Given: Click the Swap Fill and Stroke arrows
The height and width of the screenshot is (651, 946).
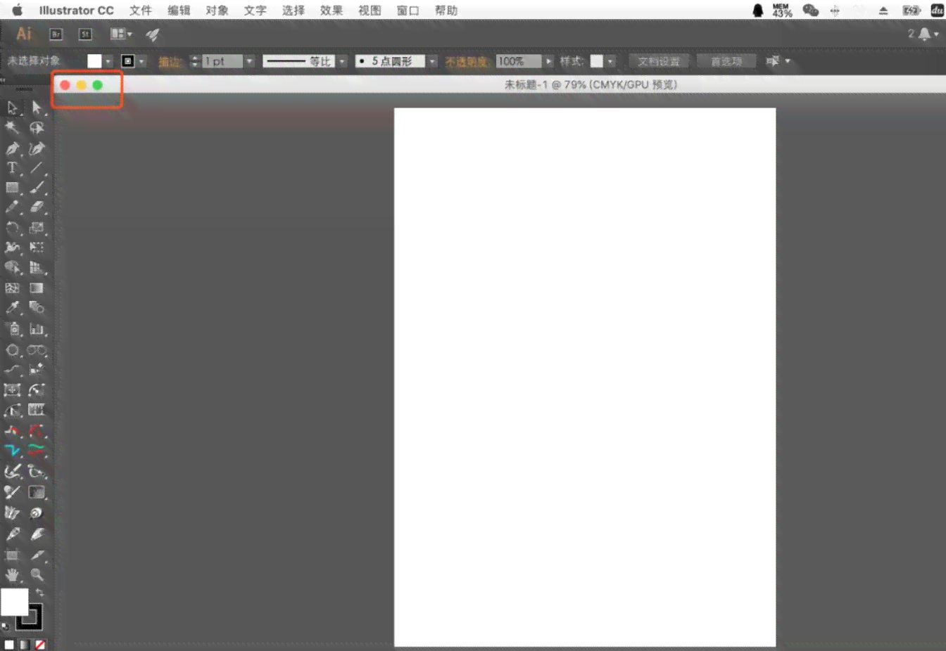Looking at the screenshot, I should point(39,593).
